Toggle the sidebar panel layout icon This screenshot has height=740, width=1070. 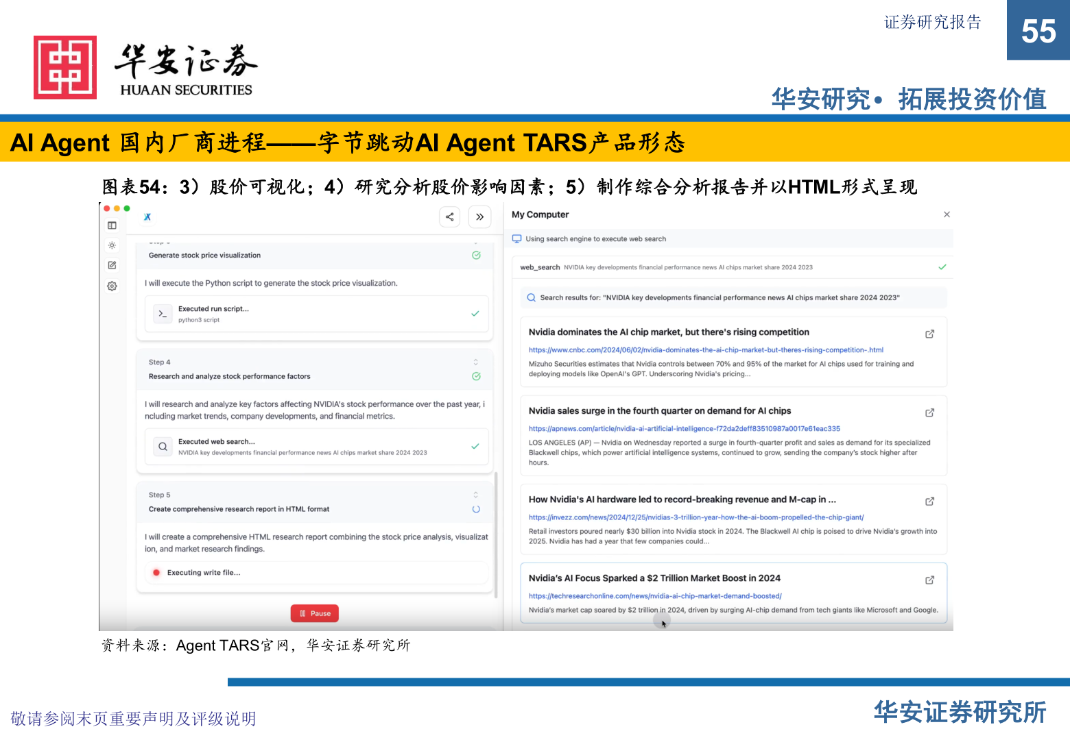[x=112, y=225]
